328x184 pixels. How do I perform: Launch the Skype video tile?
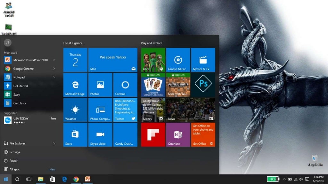click(x=100, y=134)
